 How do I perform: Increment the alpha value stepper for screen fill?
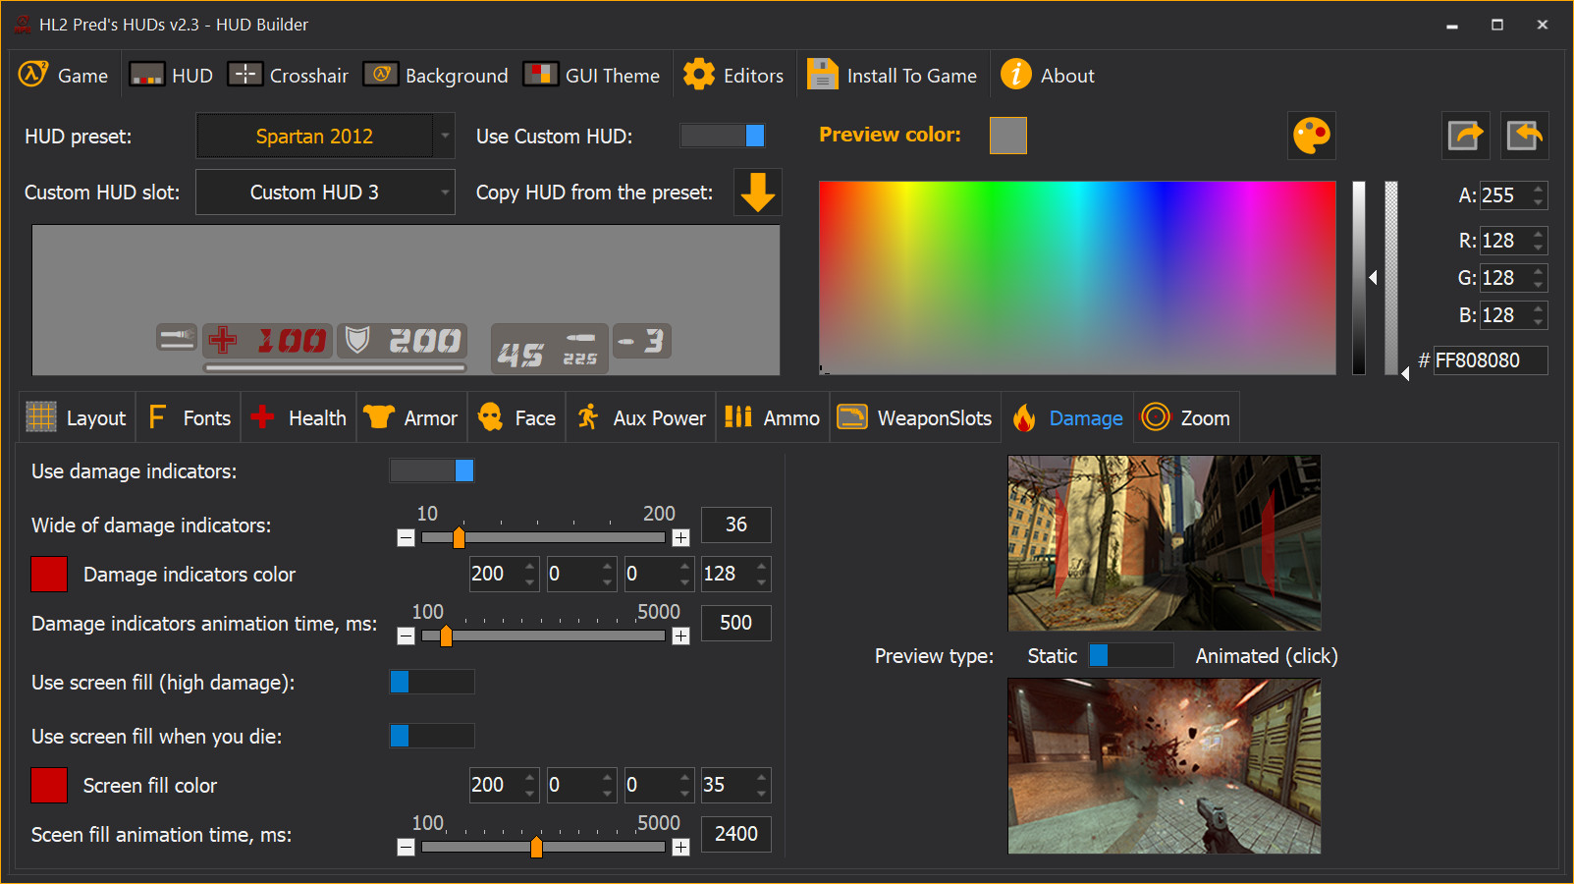point(761,779)
